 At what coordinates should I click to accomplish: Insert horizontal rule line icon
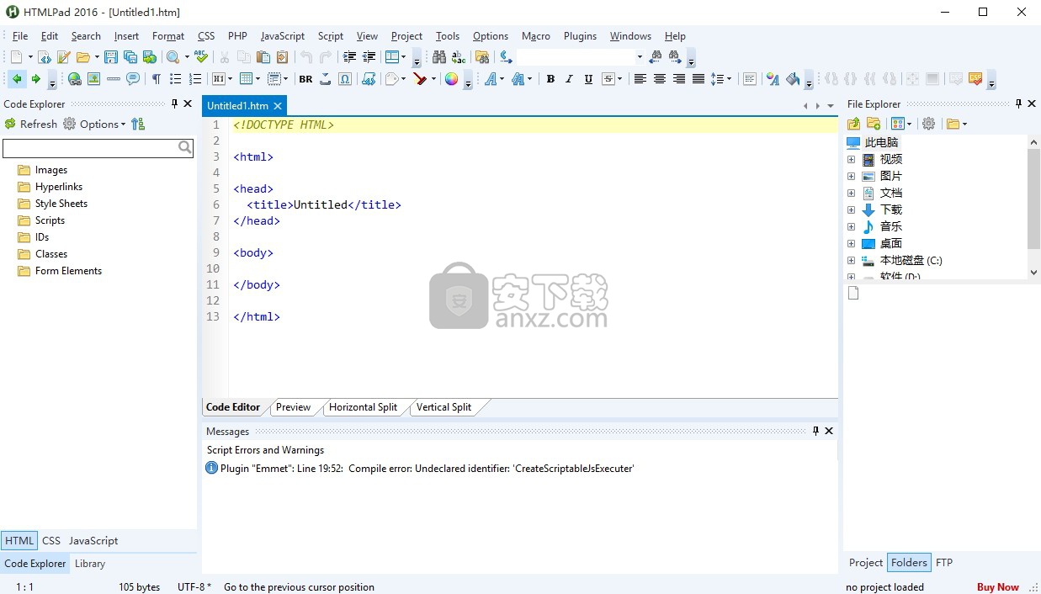click(x=114, y=79)
